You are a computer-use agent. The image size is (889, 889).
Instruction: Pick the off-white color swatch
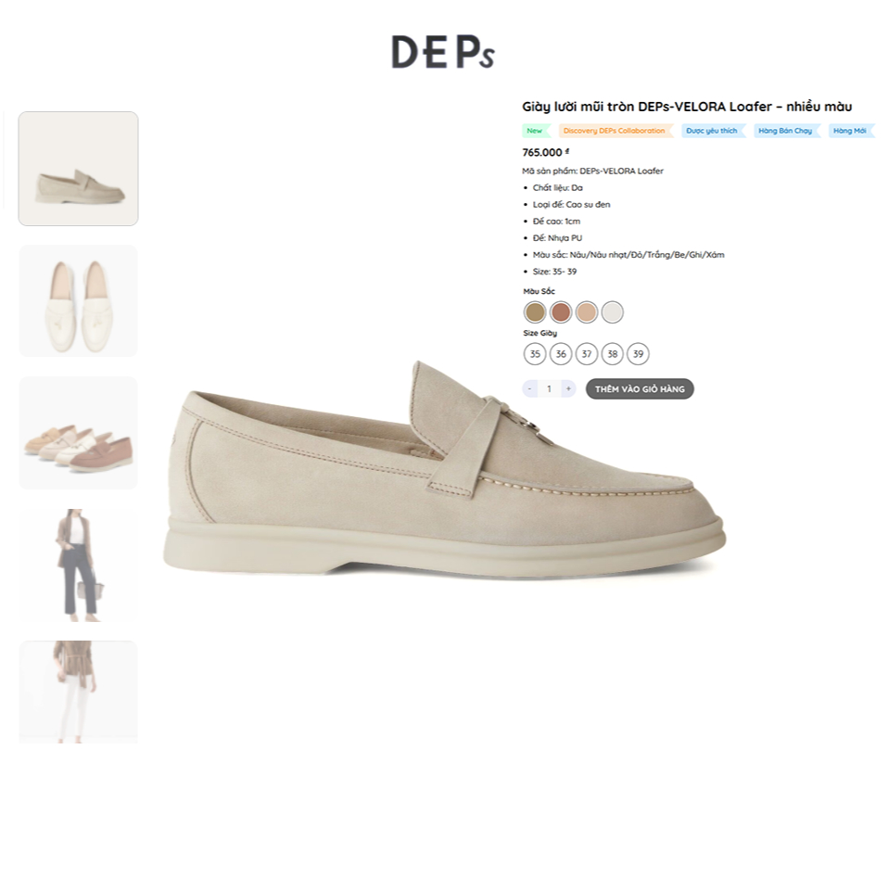(613, 311)
